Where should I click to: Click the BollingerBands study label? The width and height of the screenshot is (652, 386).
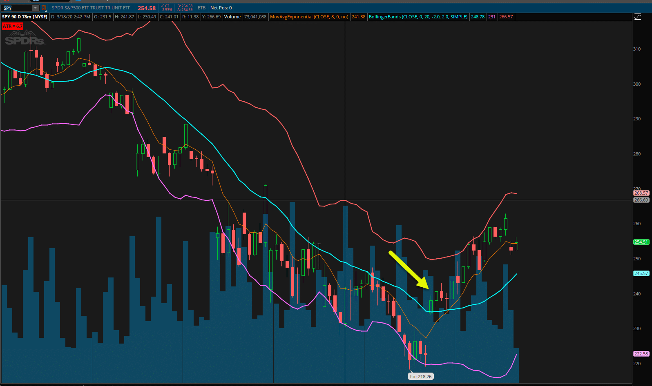pyautogui.click(x=418, y=17)
